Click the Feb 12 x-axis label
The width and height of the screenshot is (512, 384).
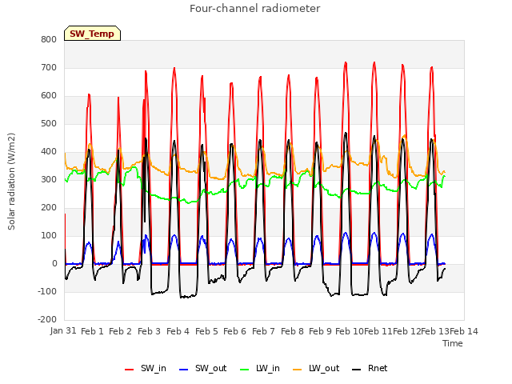407,331
